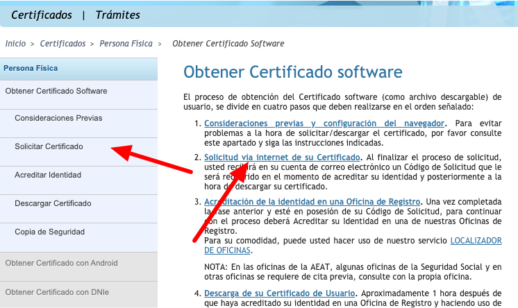Click the NOTA paragraph about cita previa
This screenshot has width=518, height=308.
click(x=353, y=272)
